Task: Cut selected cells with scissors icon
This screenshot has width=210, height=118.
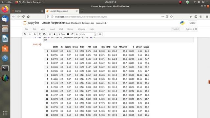Action: click(x=35, y=34)
